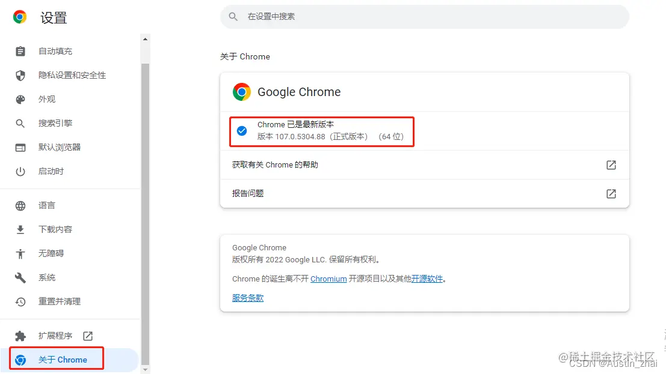The width and height of the screenshot is (666, 374).
Task: Click the 扩展程序 puzzle piece icon
Action: click(20, 336)
